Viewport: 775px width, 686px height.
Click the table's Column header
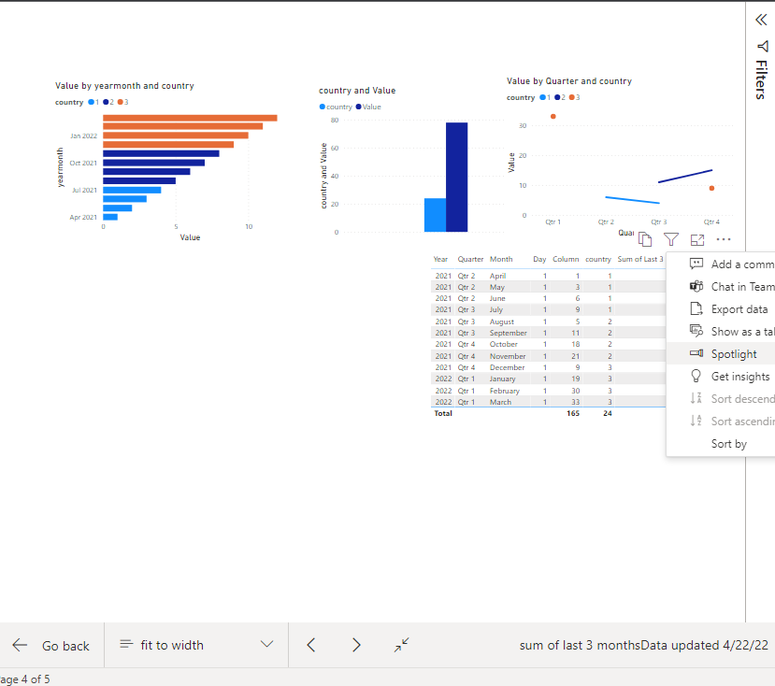coord(566,259)
